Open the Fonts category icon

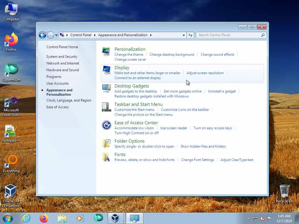[106, 157]
